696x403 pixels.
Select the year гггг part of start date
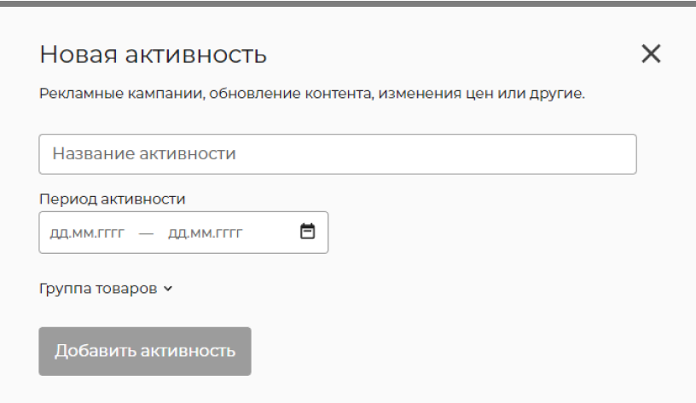(x=111, y=233)
